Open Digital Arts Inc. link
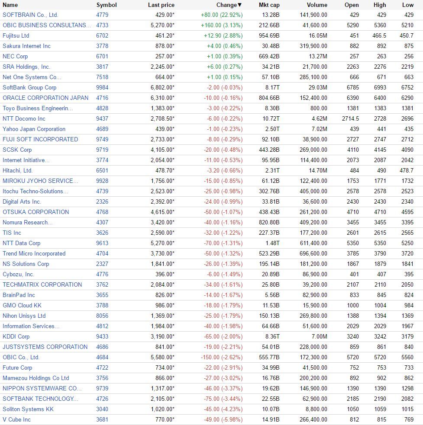Image resolution: width=423 pixels, height=425 pixels. 22,201
